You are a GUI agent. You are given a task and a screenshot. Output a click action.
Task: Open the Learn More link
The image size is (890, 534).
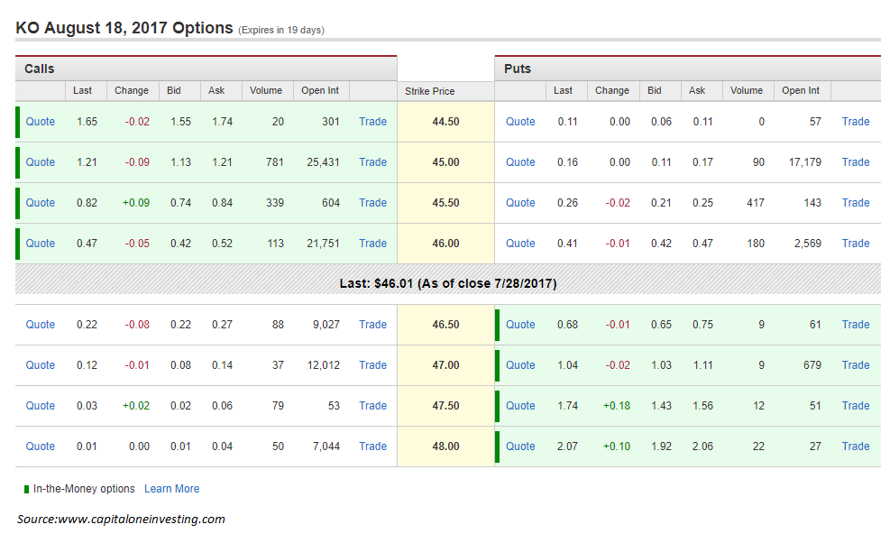pos(171,488)
